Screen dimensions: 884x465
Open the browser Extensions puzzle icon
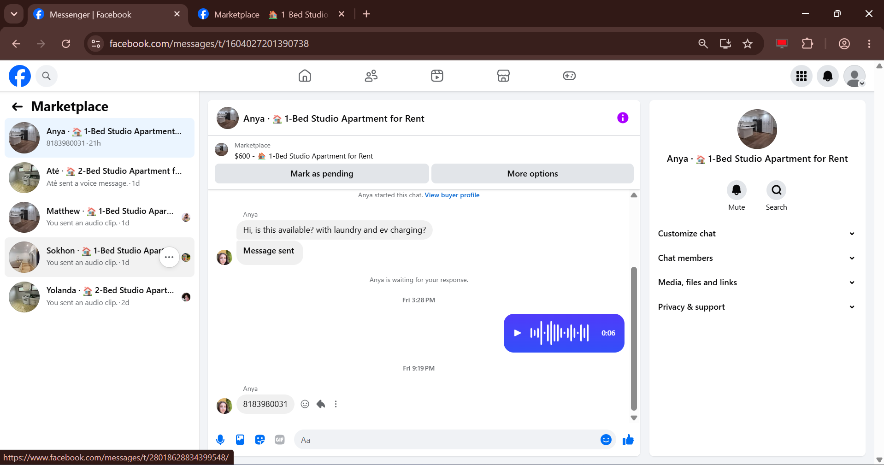807,44
